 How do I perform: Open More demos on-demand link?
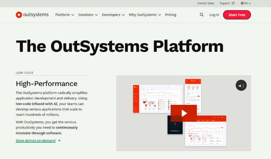click(36, 140)
